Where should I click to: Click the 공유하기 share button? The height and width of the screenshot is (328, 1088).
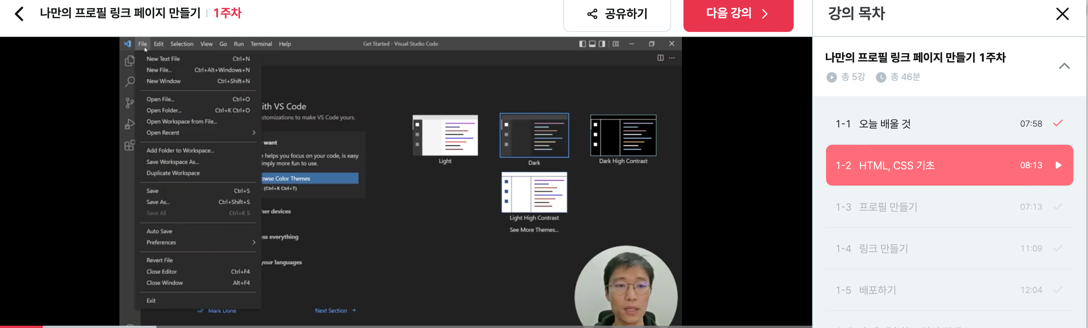(617, 14)
